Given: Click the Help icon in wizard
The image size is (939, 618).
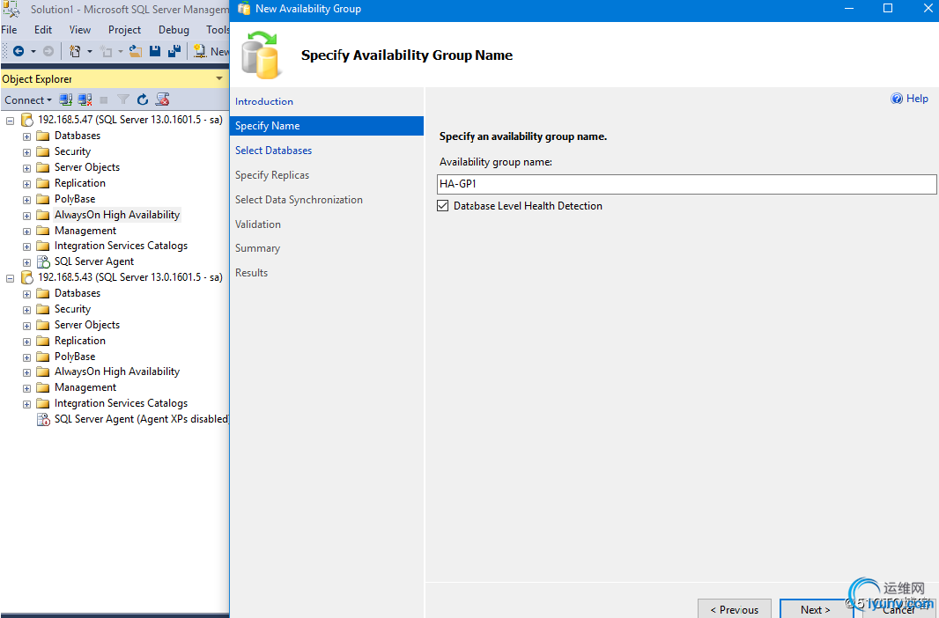Looking at the screenshot, I should [897, 99].
